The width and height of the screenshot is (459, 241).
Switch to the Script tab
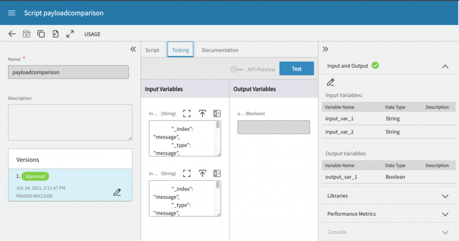pos(152,50)
